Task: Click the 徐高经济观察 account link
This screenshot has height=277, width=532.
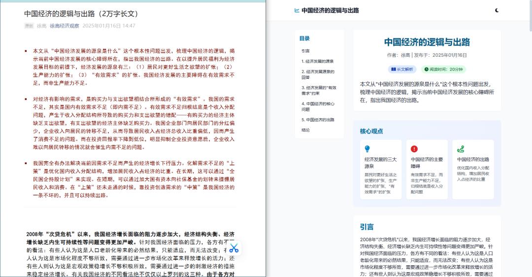Action: [x=65, y=26]
